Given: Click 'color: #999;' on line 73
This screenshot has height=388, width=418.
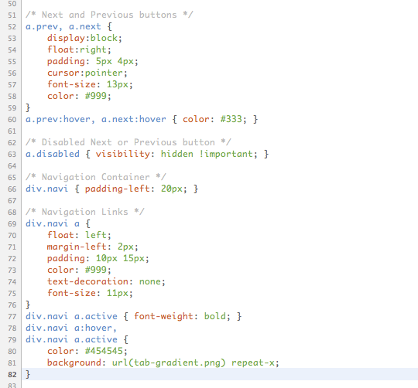Looking at the screenshot, I should 79,270.
